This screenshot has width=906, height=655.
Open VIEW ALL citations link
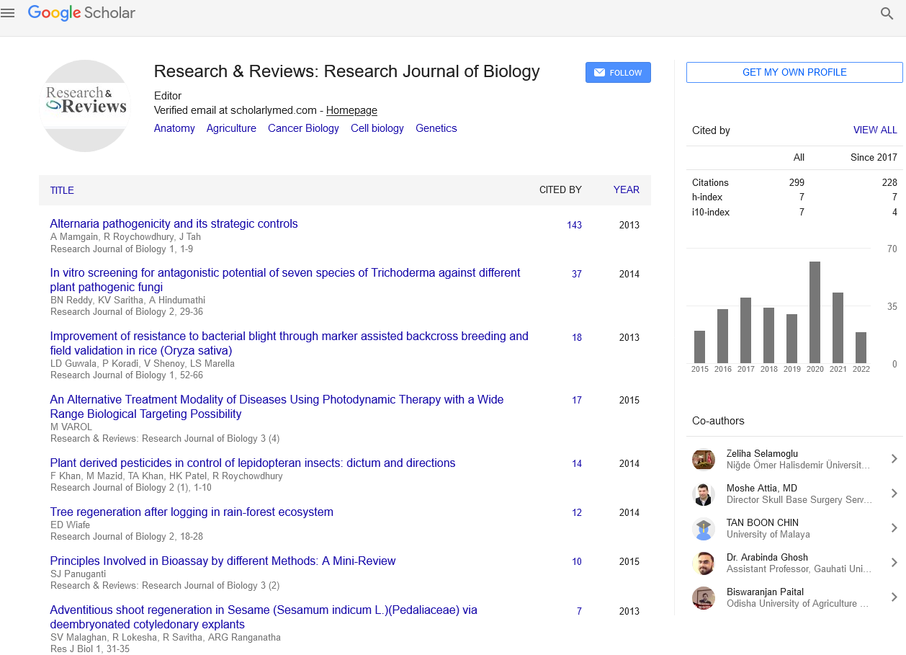[874, 130]
